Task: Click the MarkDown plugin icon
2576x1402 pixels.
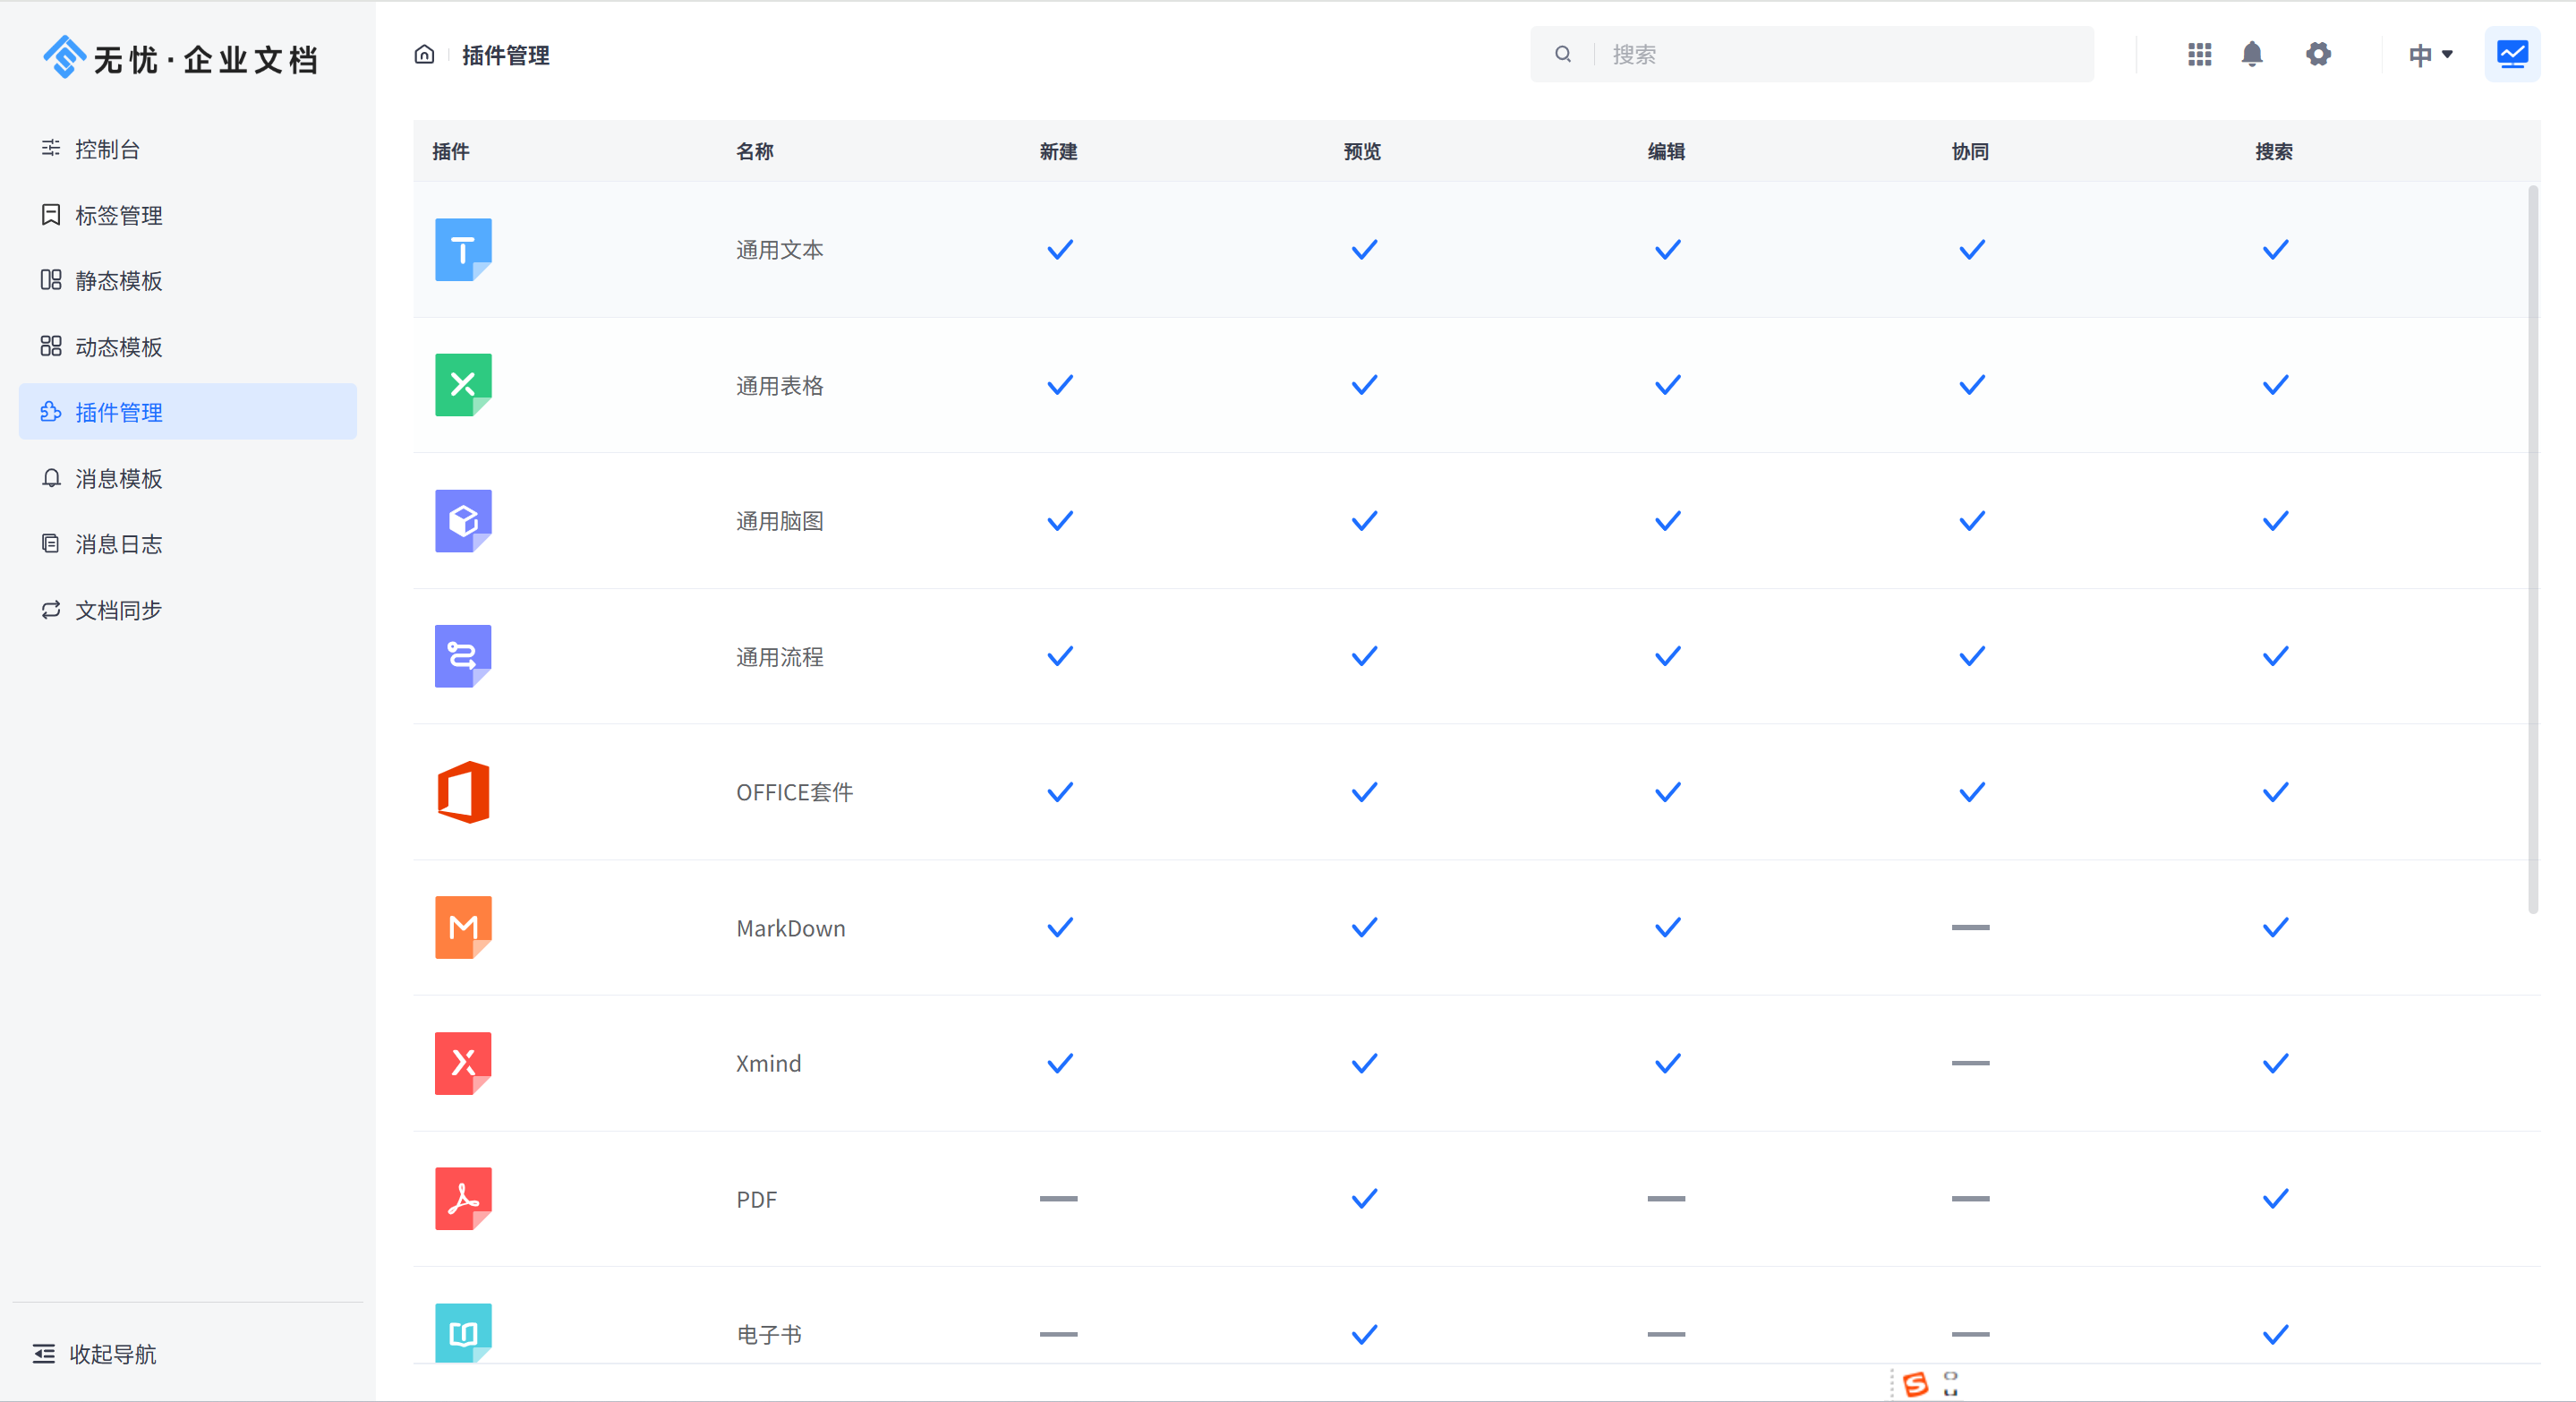Action: click(x=463, y=927)
